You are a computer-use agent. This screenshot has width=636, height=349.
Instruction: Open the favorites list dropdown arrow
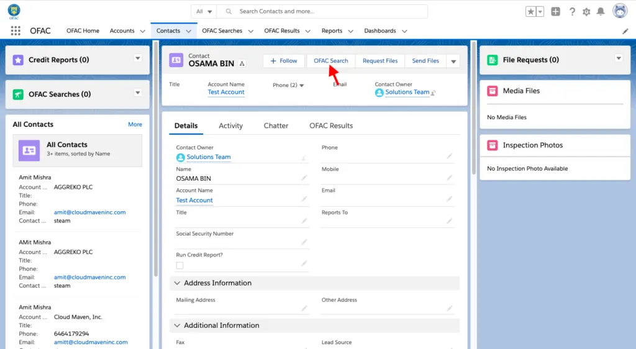[540, 12]
